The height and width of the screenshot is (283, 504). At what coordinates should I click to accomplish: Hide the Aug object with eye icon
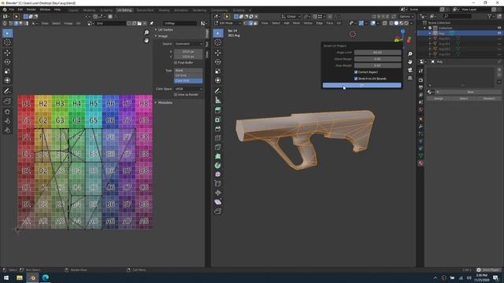(x=499, y=33)
